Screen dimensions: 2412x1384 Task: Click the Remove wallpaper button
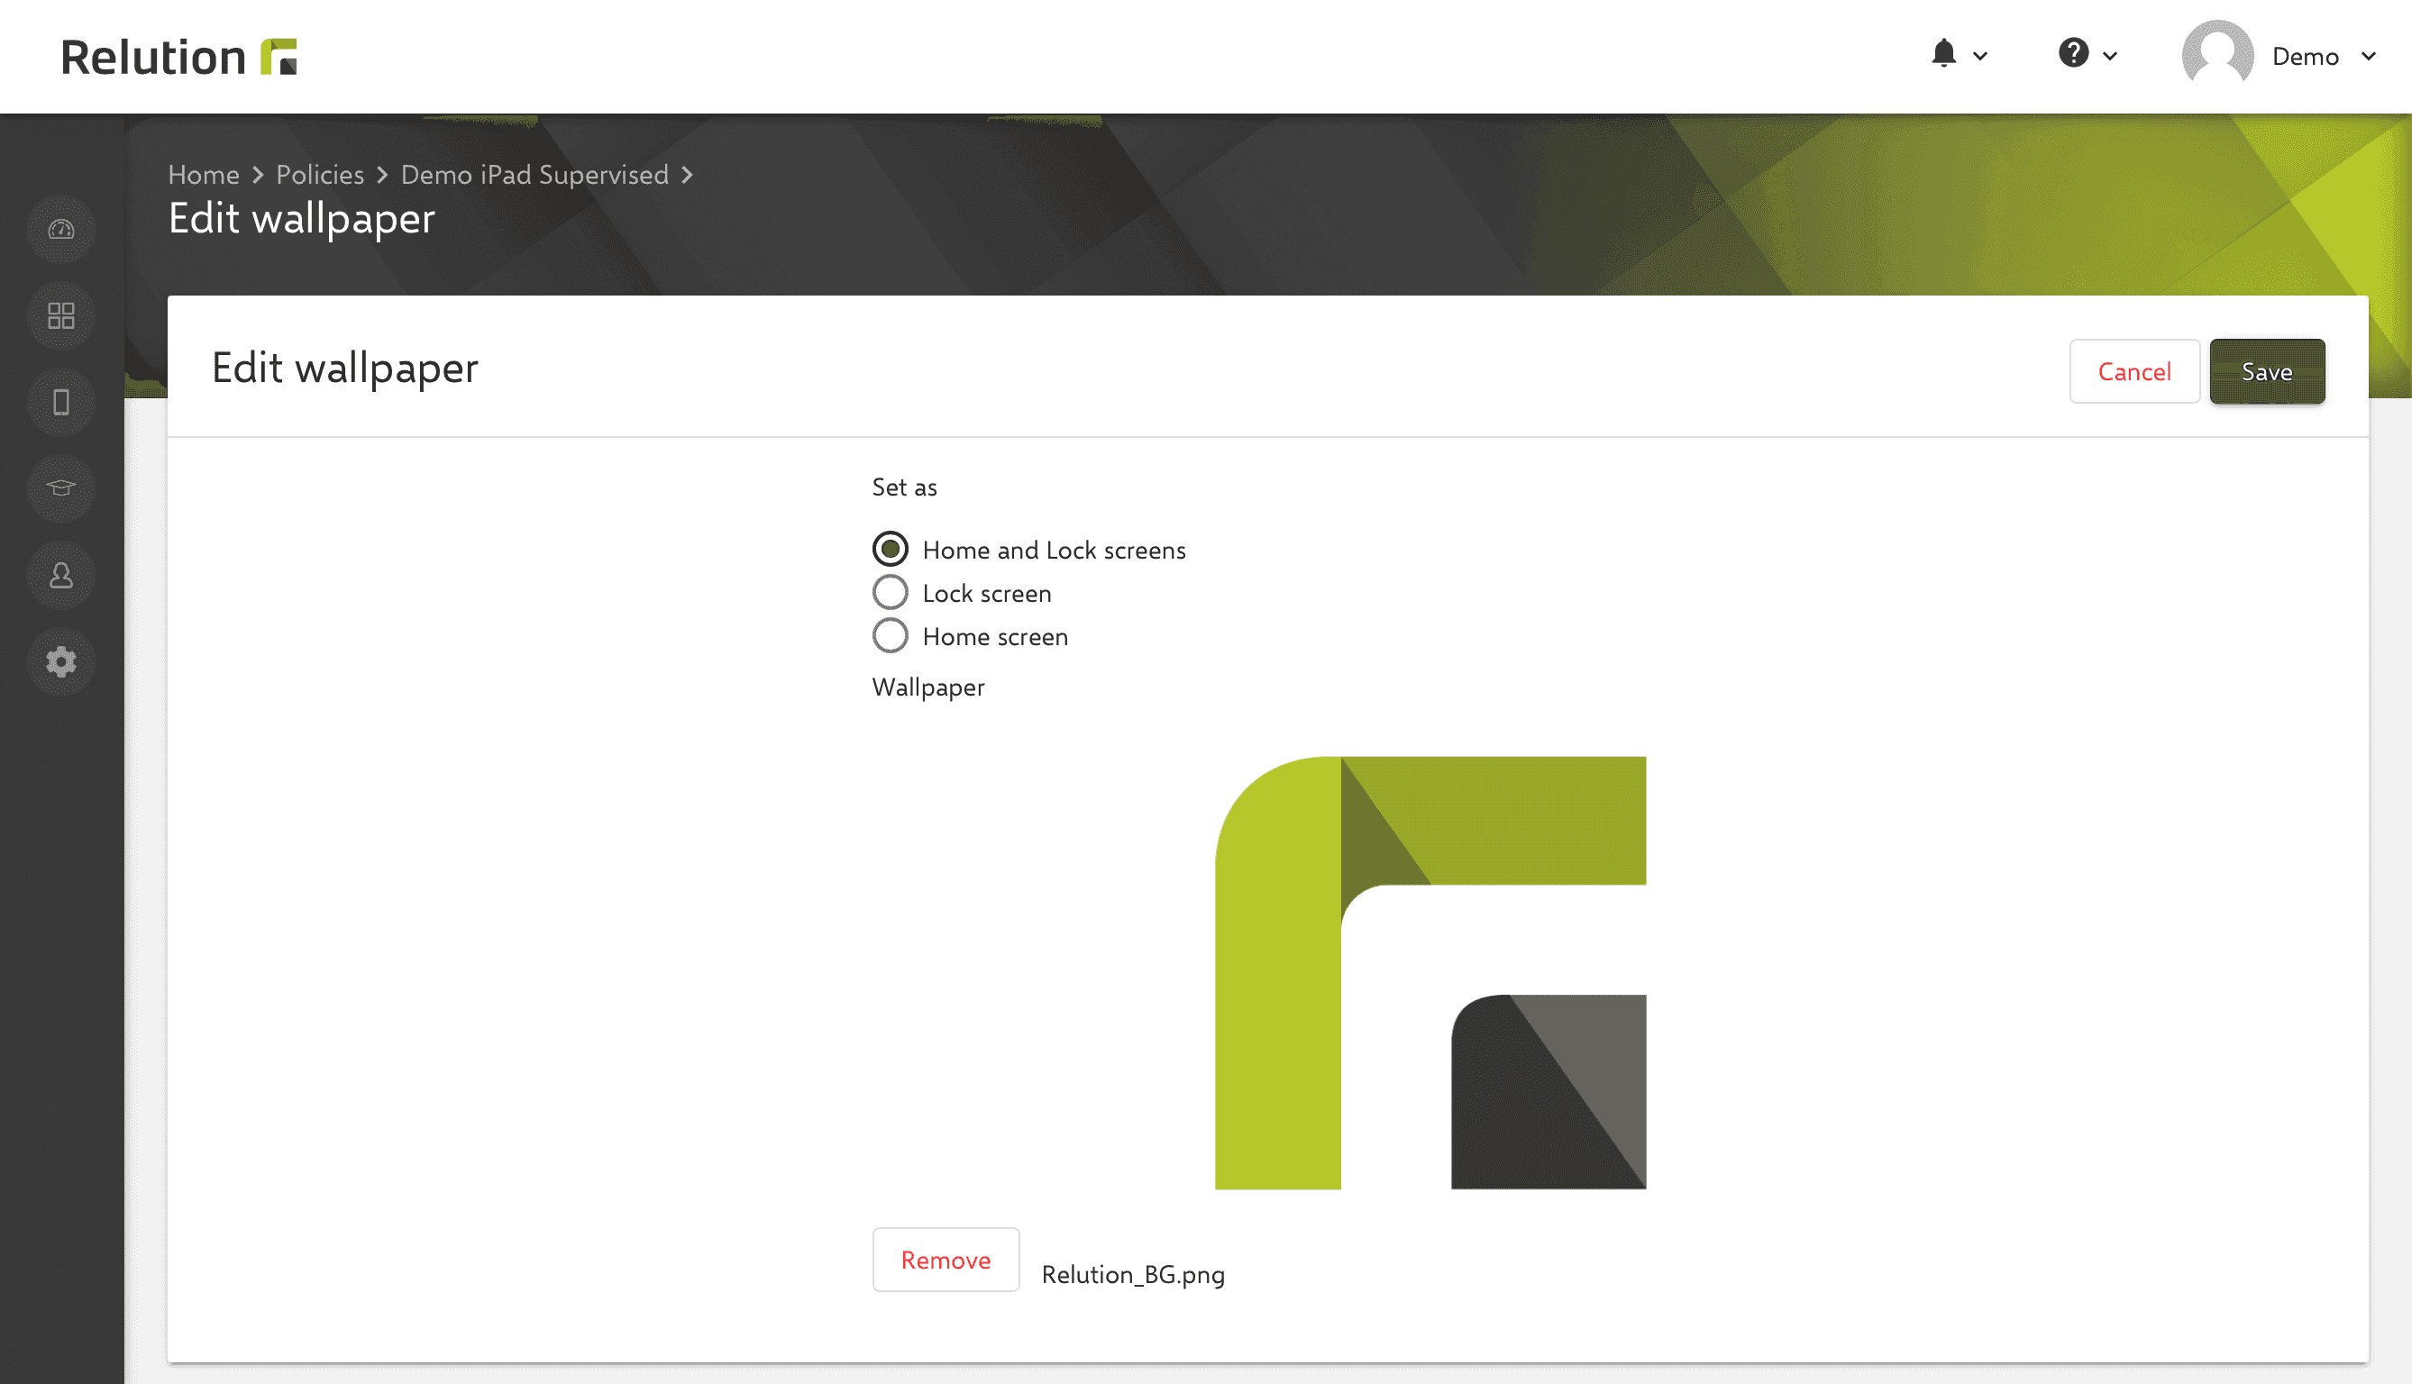(x=945, y=1258)
